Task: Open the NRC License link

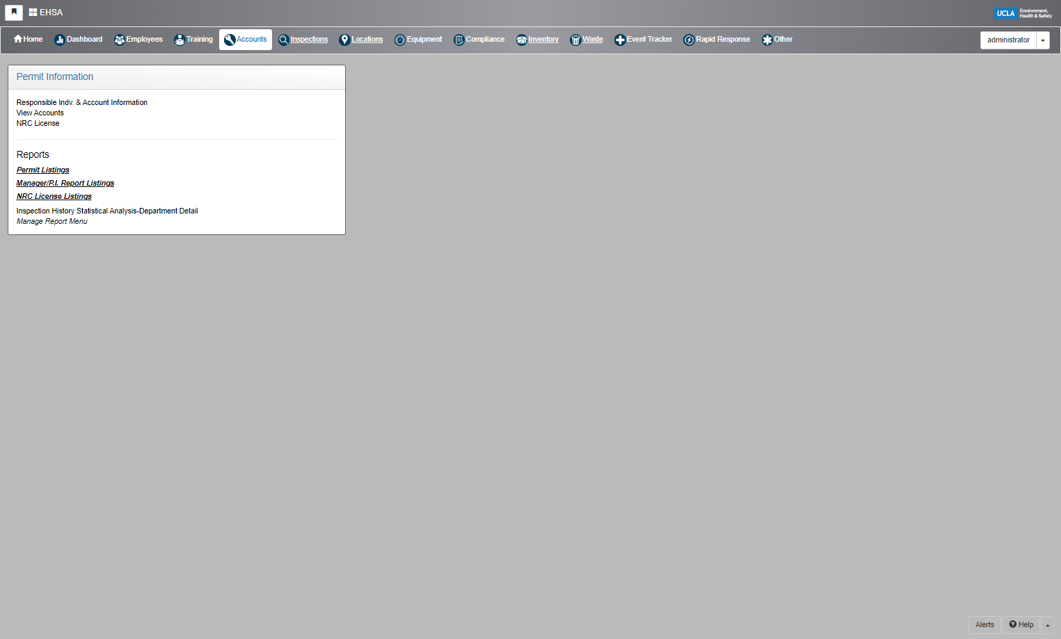Action: (x=38, y=123)
